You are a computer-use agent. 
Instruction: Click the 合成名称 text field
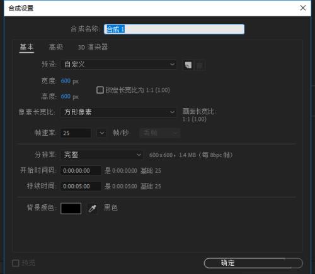pyautogui.click(x=174, y=29)
